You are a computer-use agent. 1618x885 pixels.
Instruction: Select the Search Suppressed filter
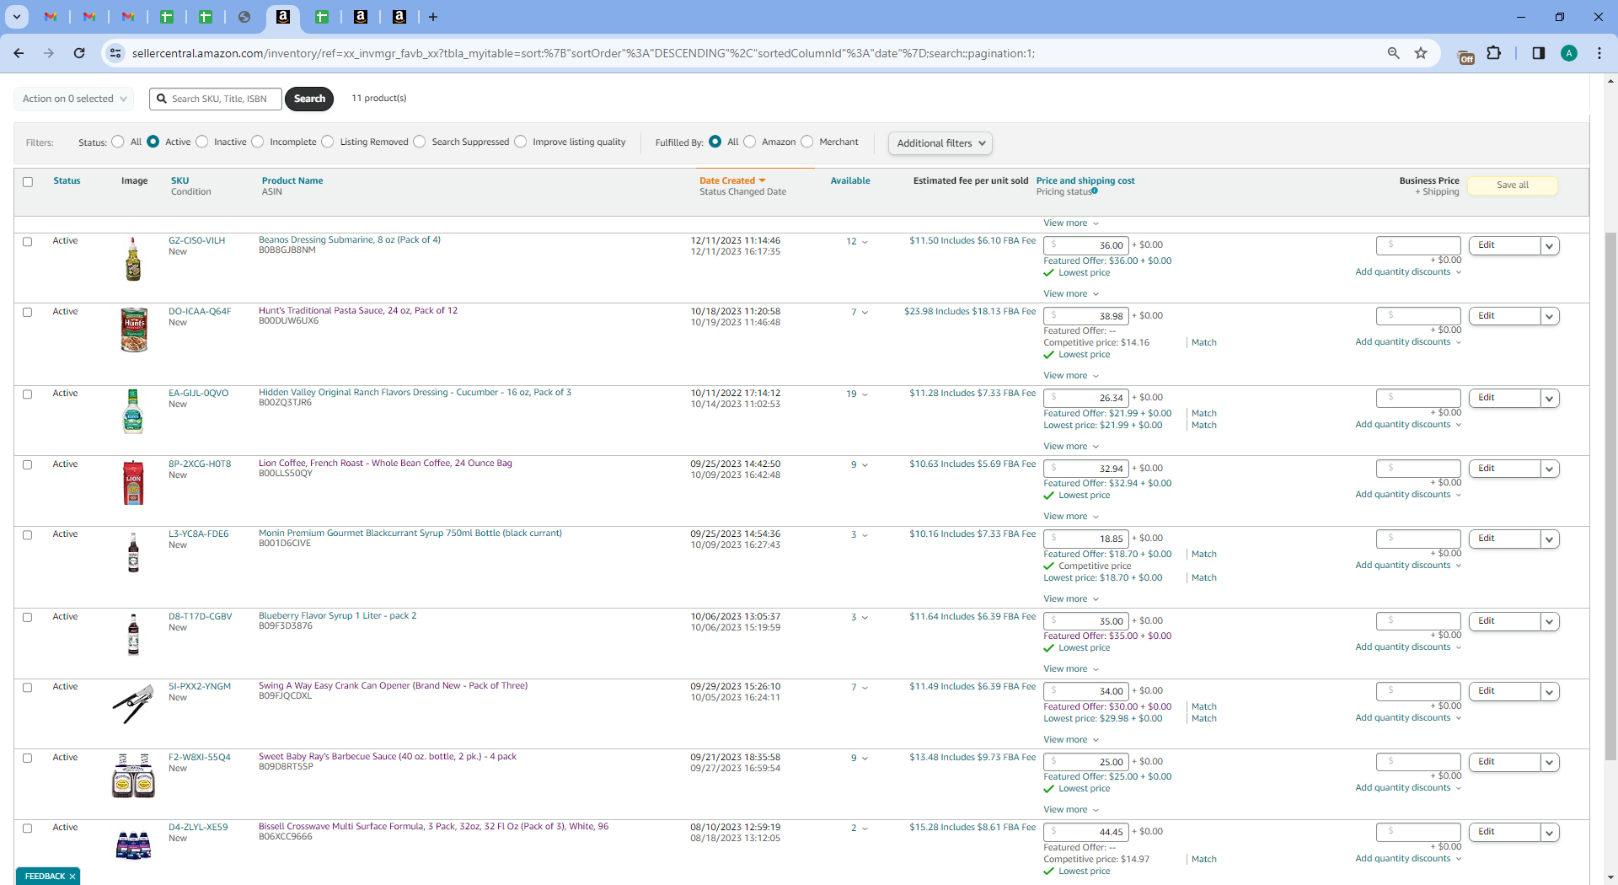(420, 142)
